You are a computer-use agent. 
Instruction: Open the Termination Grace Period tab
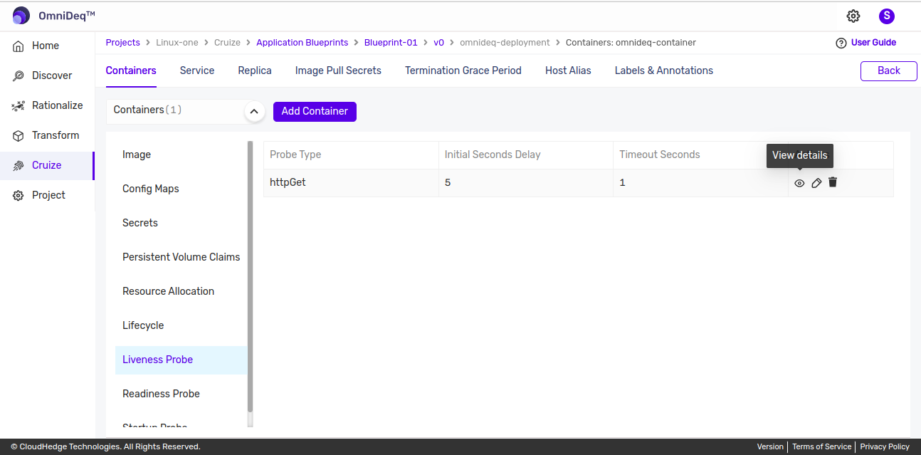click(463, 70)
